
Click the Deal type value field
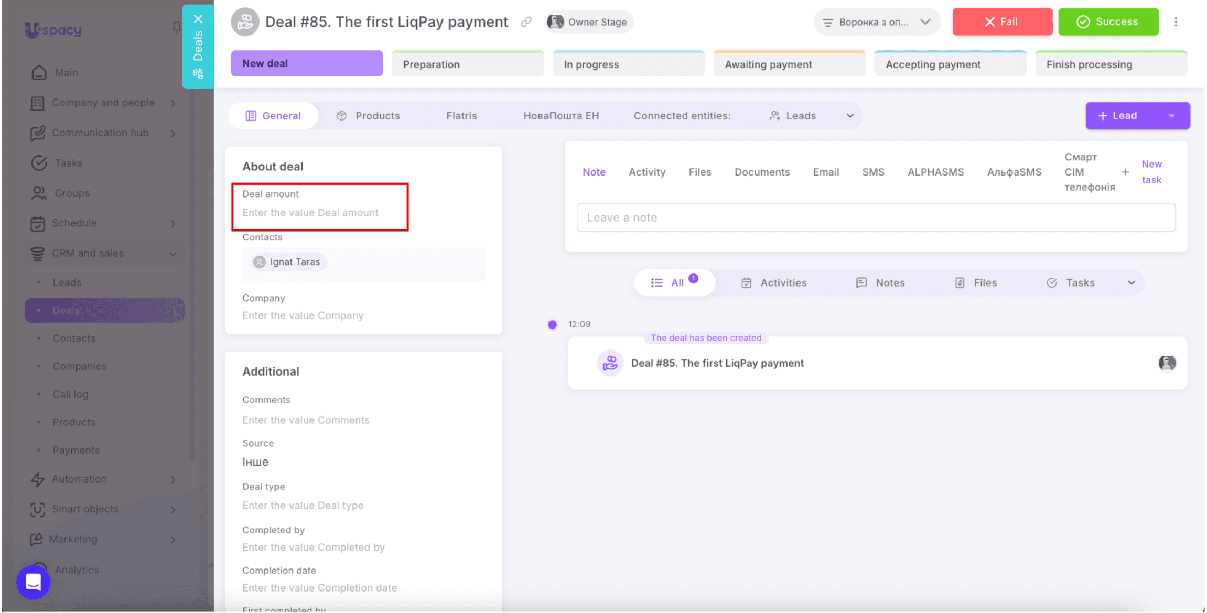click(303, 506)
